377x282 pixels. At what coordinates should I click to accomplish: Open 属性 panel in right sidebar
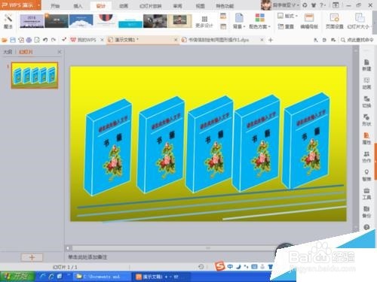366,138
